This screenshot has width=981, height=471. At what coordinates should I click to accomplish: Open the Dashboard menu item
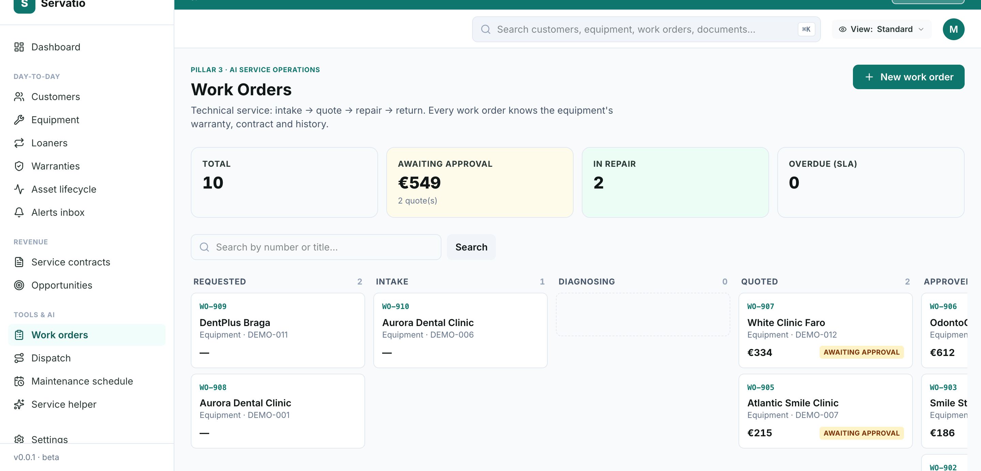[x=87, y=47]
